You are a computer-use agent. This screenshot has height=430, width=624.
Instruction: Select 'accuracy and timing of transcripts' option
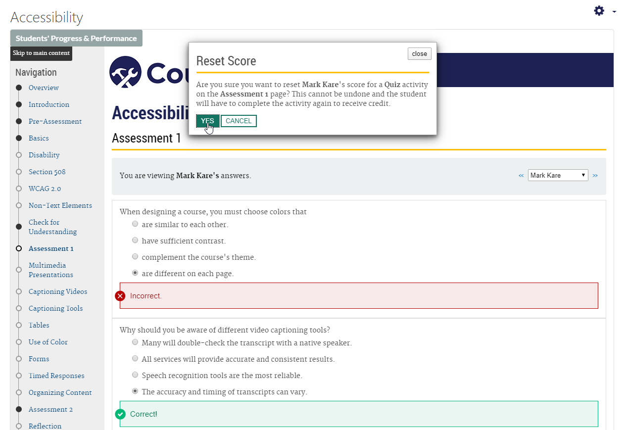point(135,391)
